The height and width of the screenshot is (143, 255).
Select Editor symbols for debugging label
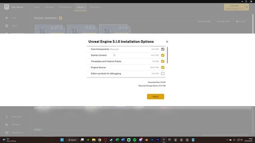coord(106,73)
